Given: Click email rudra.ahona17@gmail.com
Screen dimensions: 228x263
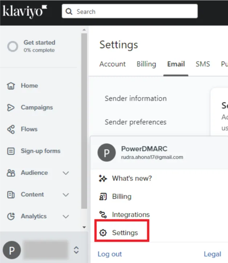Looking at the screenshot, I should (152, 157).
